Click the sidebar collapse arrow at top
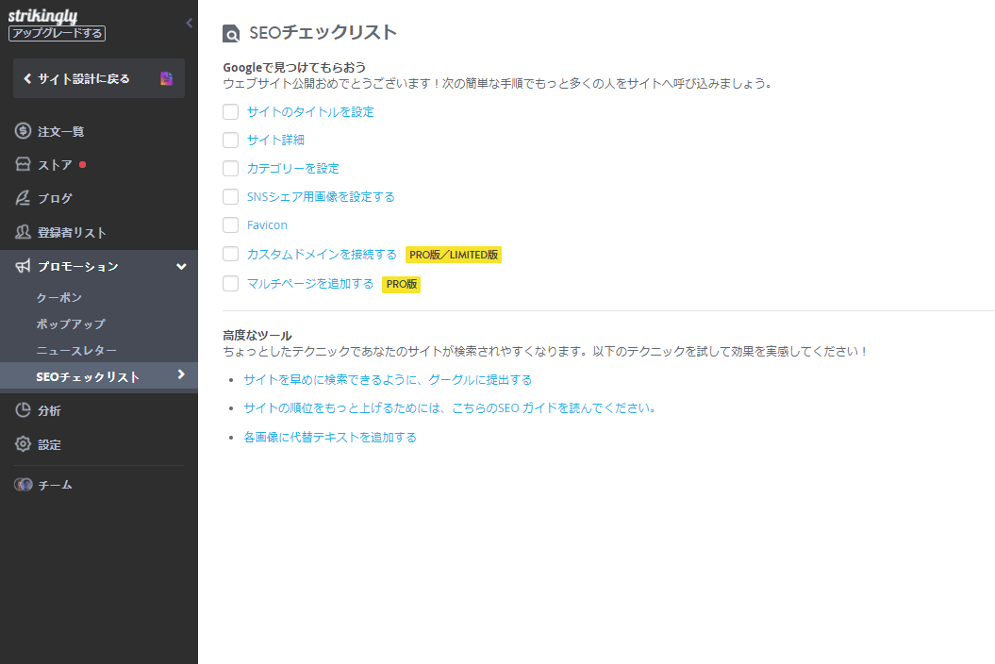Screen dimensions: 995x664 click(188, 21)
